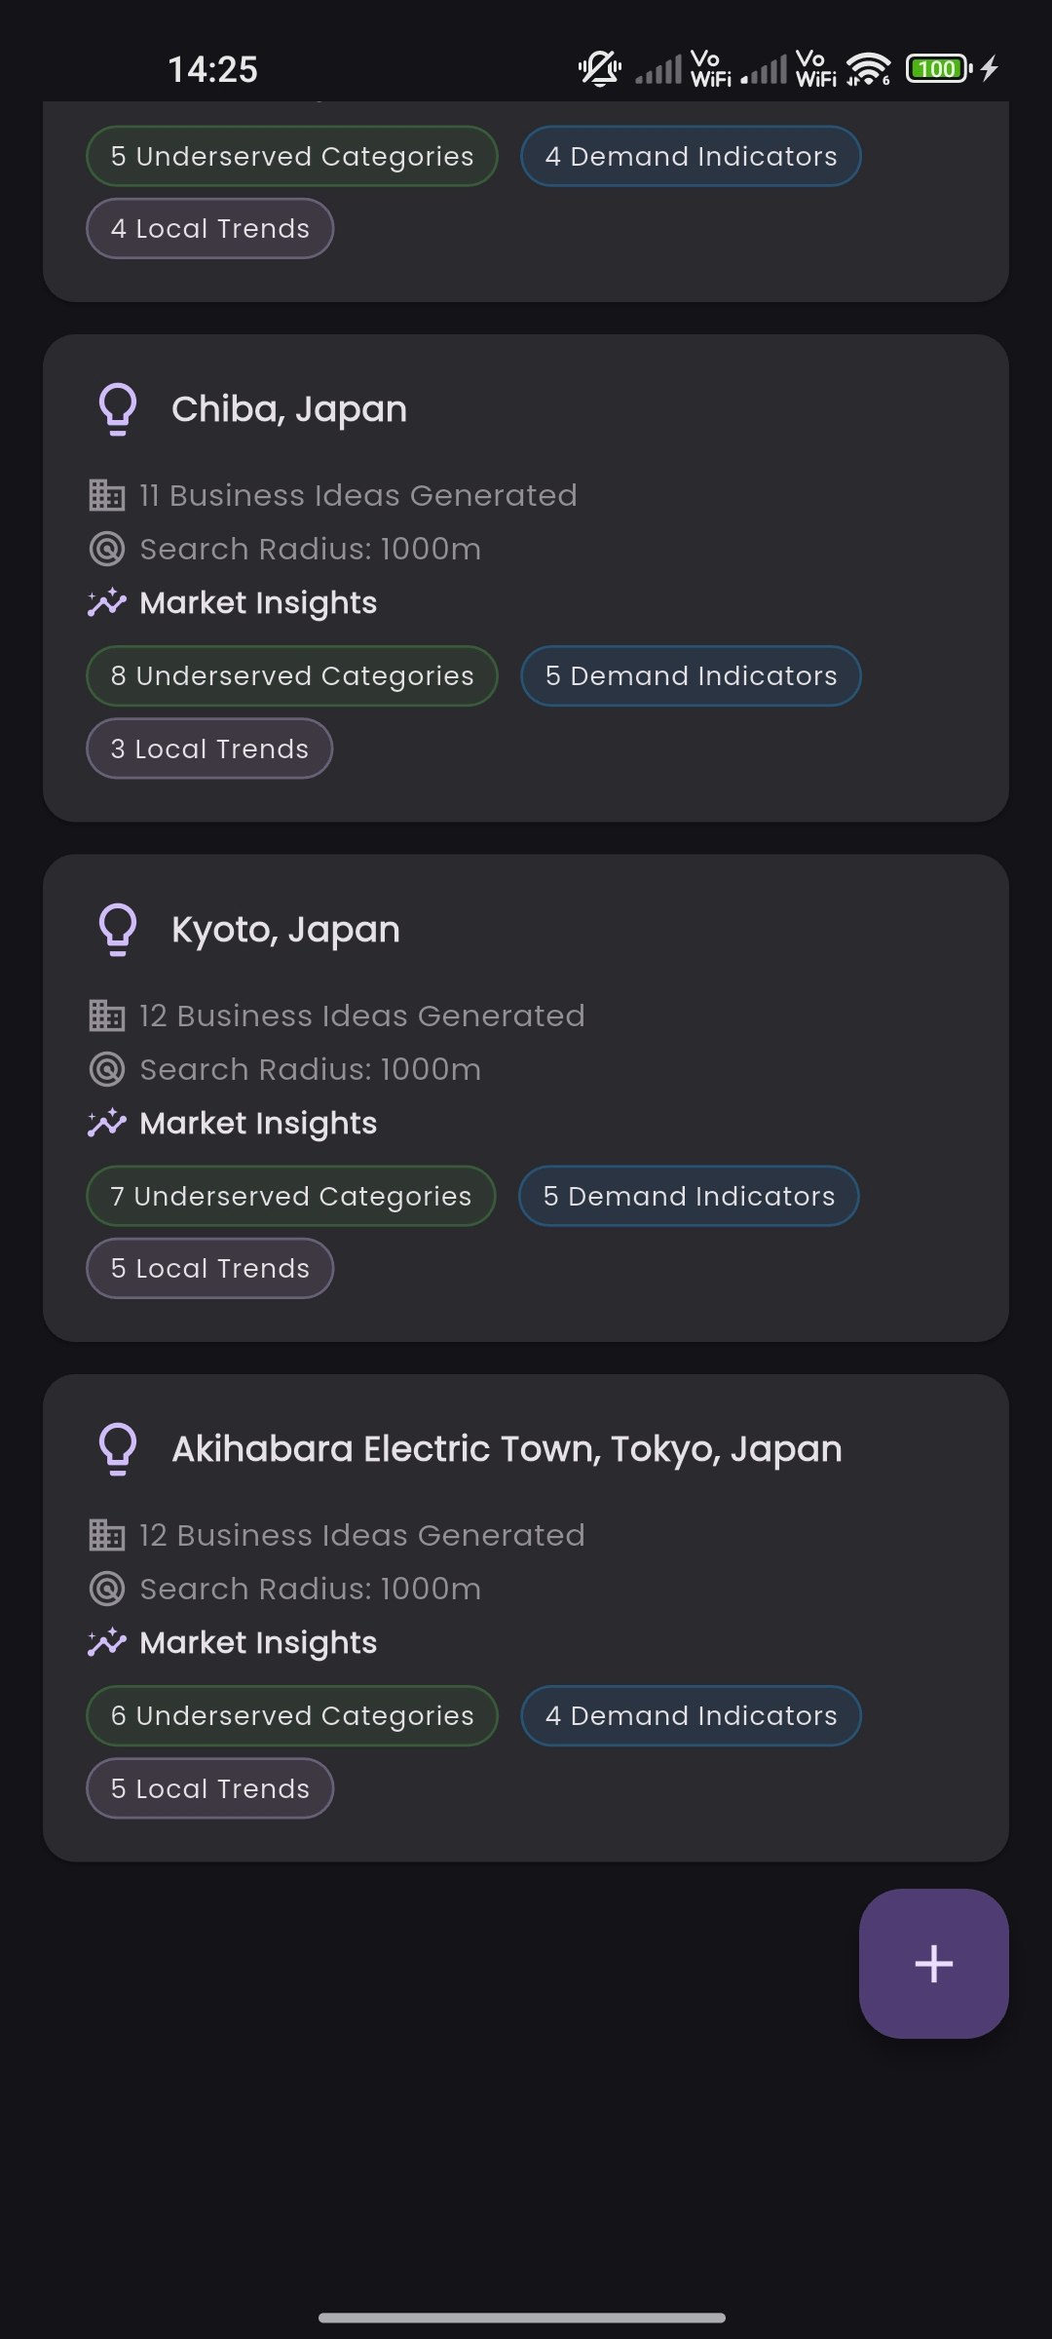
Task: Select the 6 Underserved Categories chip
Action: point(292,1715)
